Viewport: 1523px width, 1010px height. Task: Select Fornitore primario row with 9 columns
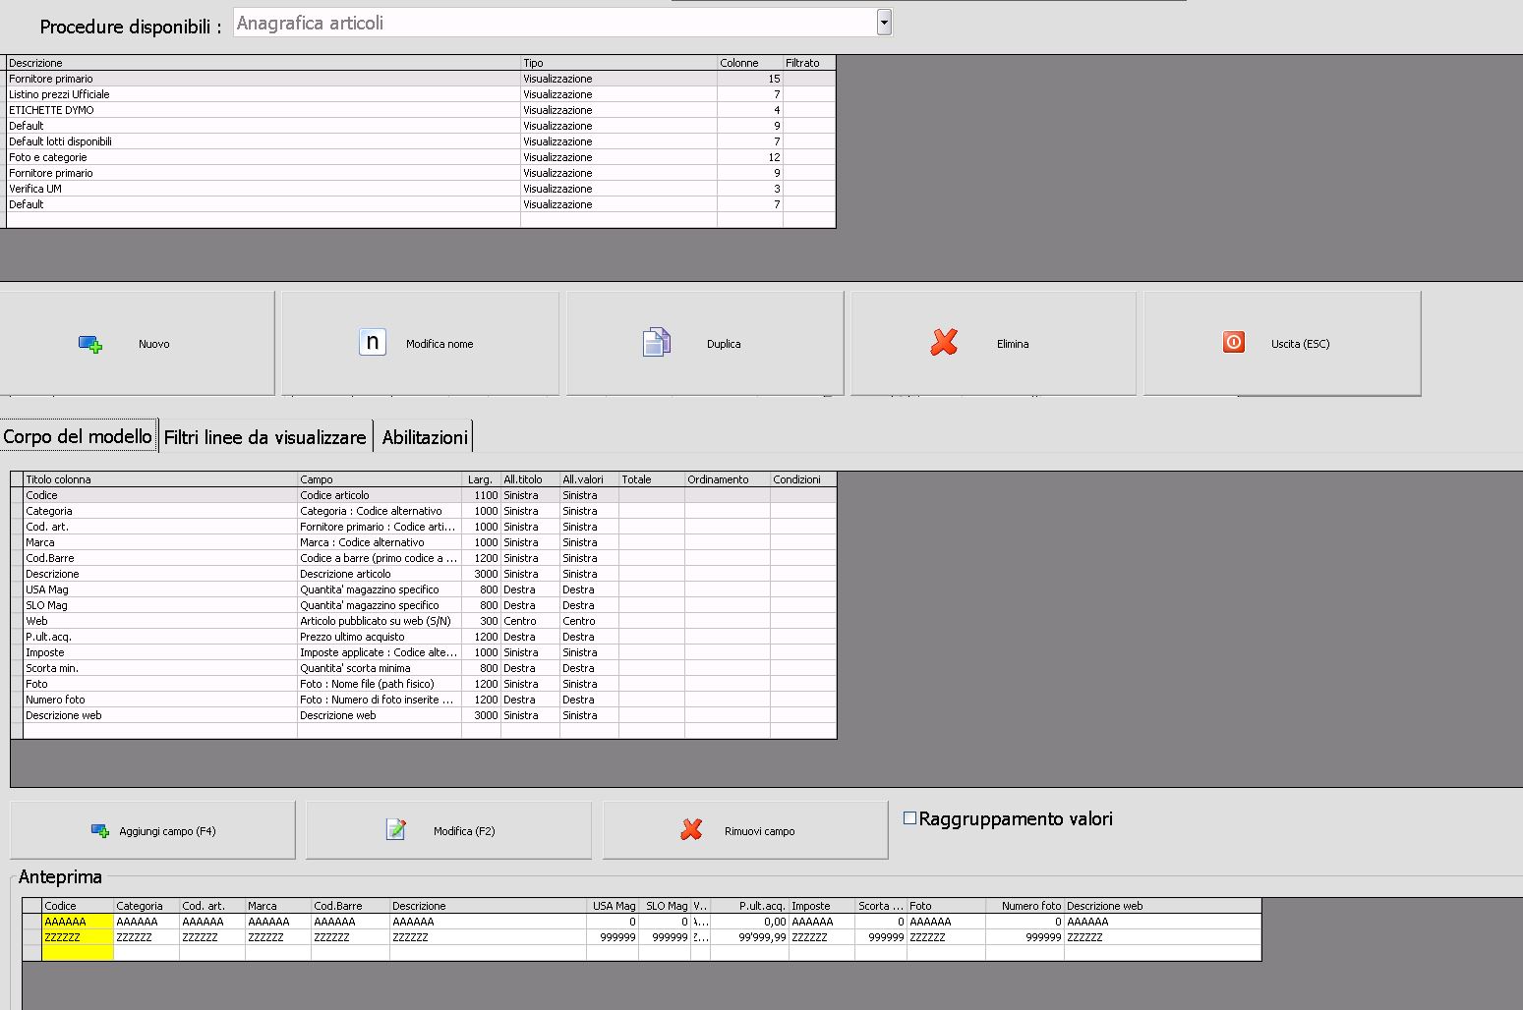click(421, 173)
